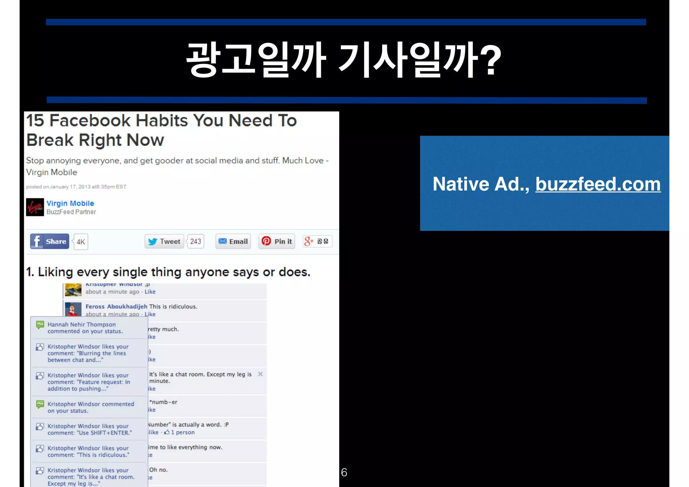Click the Kristopher Windsor comment thumbnail at top
689x487 pixels.
point(73,289)
